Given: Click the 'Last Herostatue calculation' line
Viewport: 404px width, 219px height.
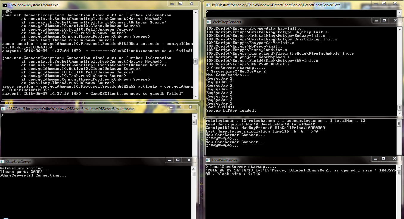Looking at the screenshot, I should [x=262, y=131].
